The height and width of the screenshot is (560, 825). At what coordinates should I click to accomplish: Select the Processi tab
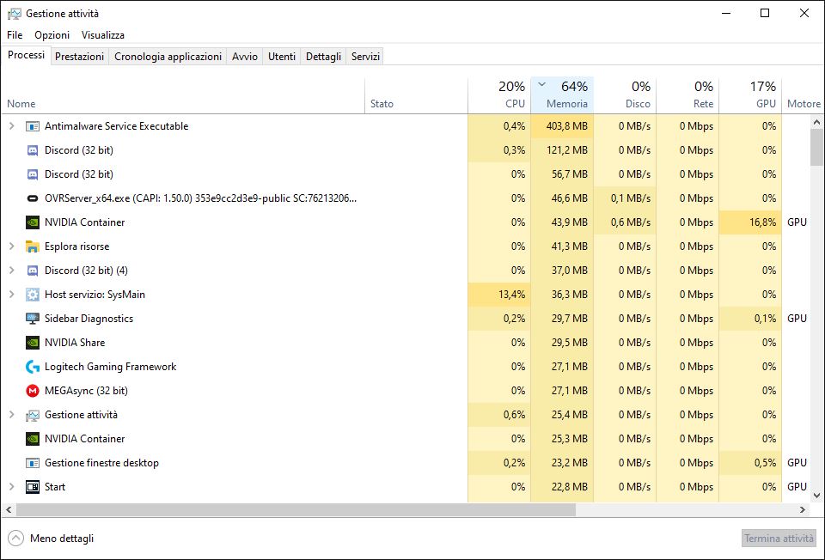tap(27, 55)
